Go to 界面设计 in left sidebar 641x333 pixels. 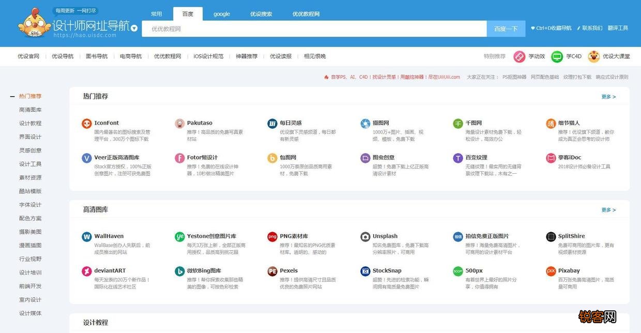tap(30, 137)
